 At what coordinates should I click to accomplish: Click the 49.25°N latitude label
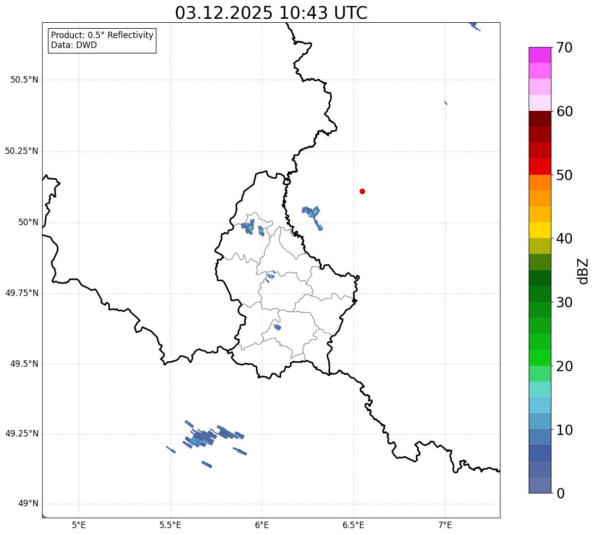pos(22,434)
